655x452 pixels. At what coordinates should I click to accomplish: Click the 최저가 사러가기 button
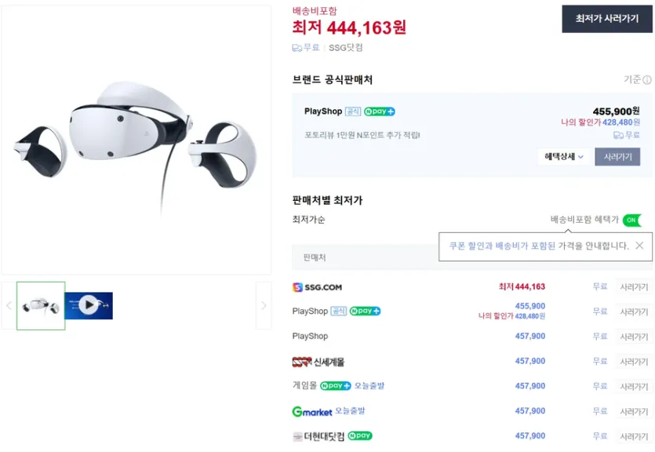click(606, 19)
